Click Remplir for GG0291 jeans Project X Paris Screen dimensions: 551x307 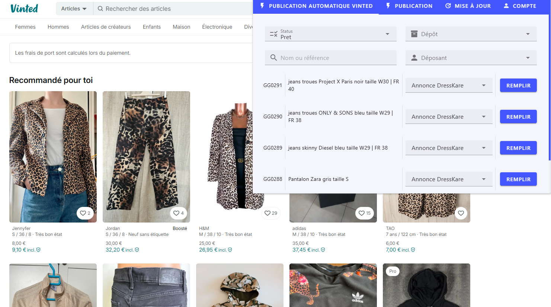click(518, 85)
